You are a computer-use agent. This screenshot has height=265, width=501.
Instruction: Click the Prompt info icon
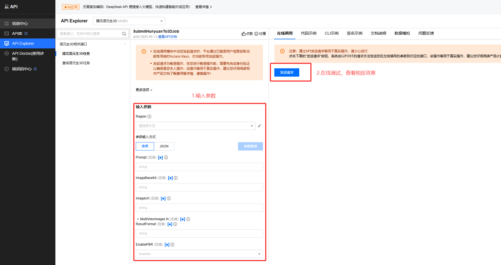(x=166, y=157)
